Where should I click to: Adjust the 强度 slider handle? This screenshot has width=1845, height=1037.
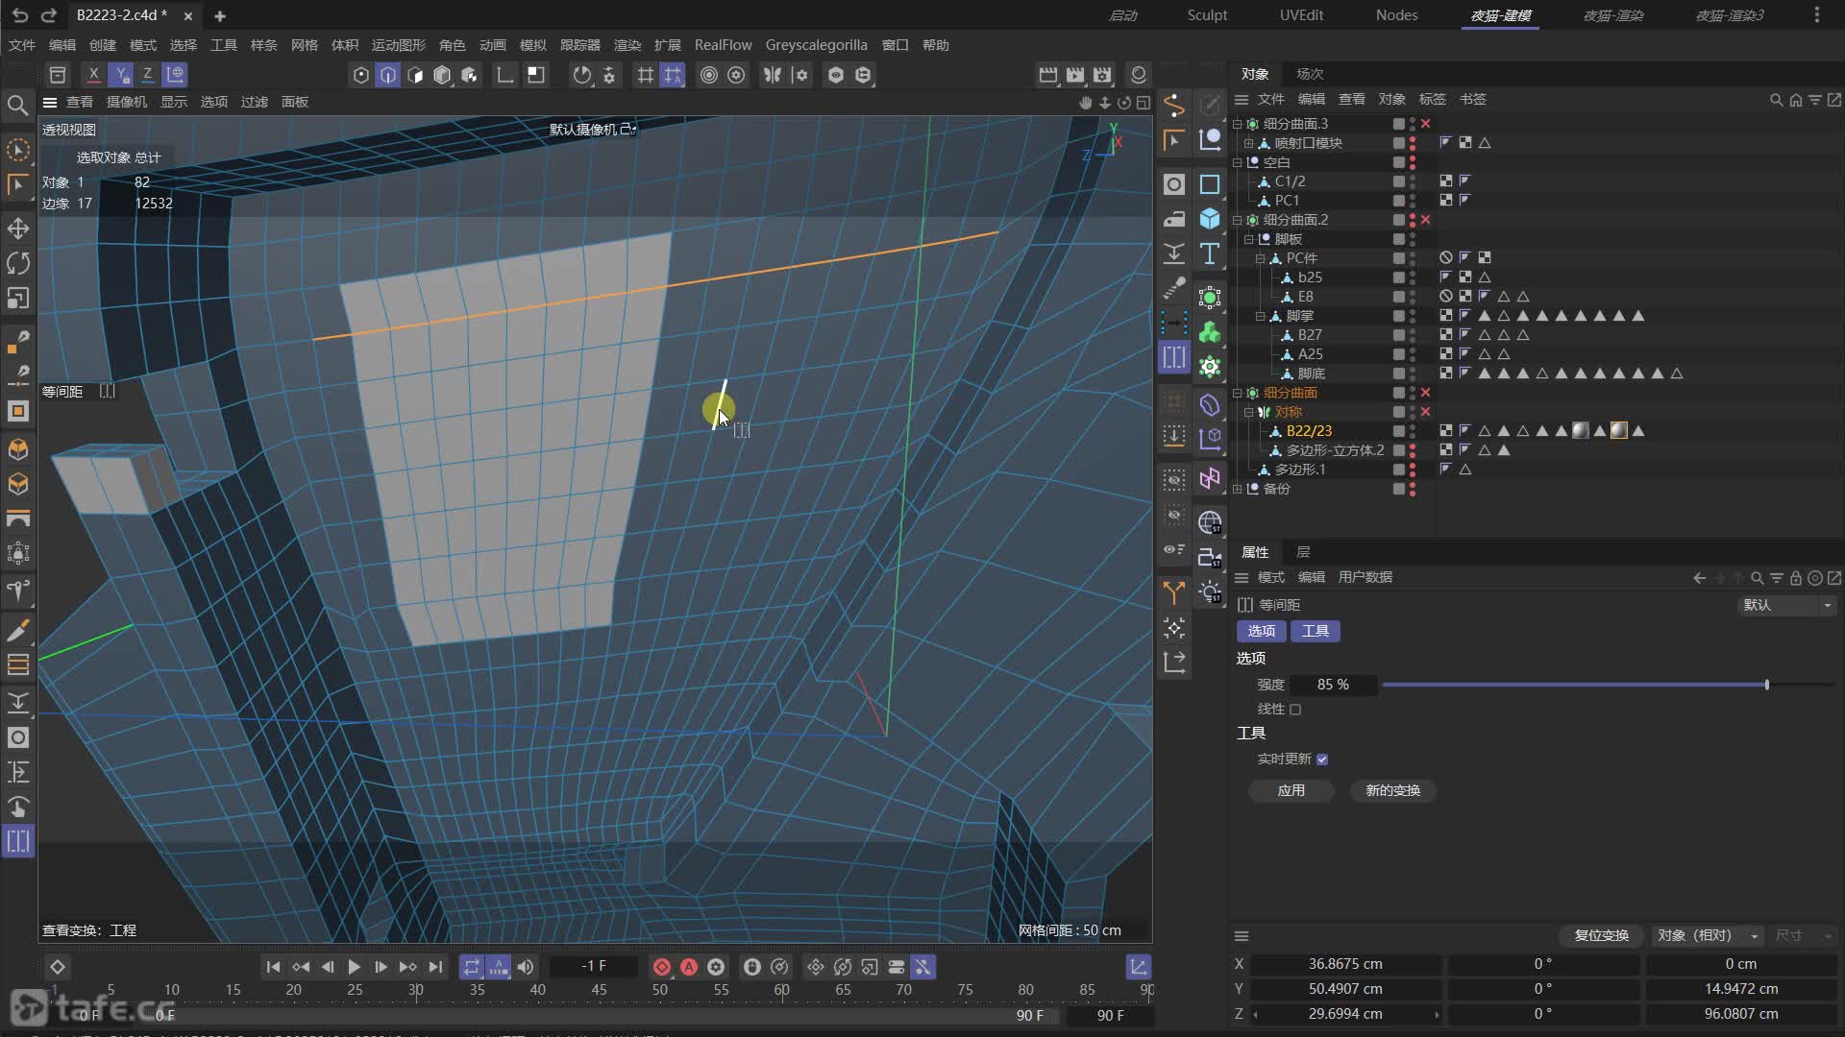[1766, 685]
